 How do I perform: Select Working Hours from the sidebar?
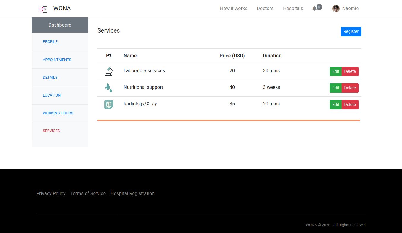click(58, 113)
